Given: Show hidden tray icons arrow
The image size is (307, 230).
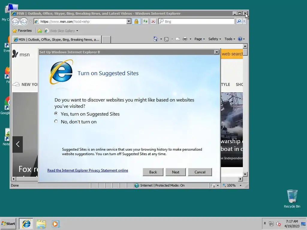Looking at the screenshot, I should [265, 223].
